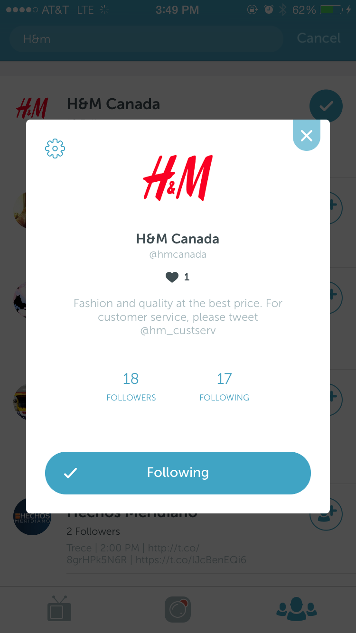Toggle the Following button to unfollow
The width and height of the screenshot is (356, 633).
pyautogui.click(x=178, y=473)
